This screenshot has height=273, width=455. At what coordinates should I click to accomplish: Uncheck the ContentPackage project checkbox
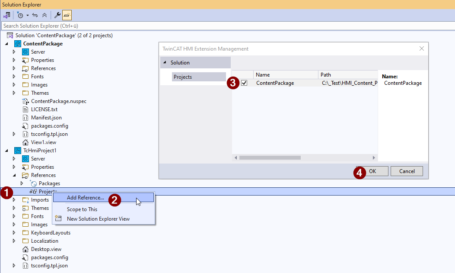point(244,83)
